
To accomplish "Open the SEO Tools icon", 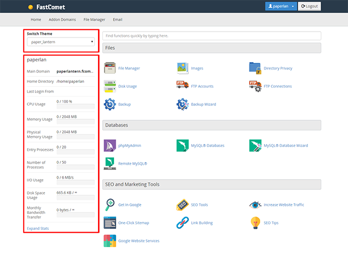I will click(183, 205).
